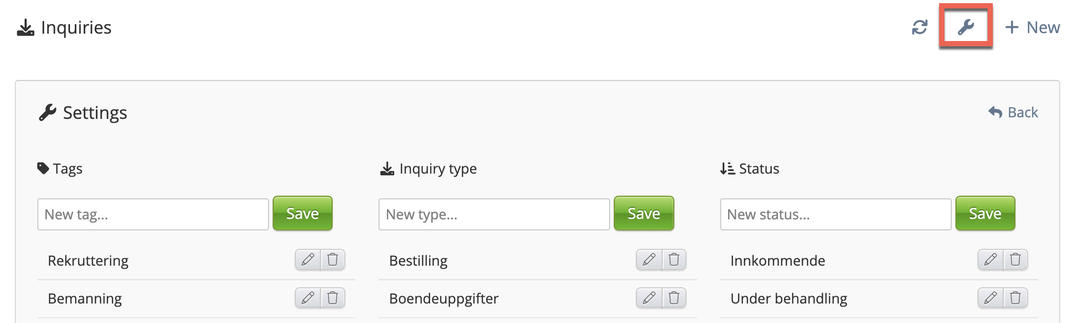Edit the Bemanning tag
The width and height of the screenshot is (1076, 323).
pyautogui.click(x=308, y=298)
